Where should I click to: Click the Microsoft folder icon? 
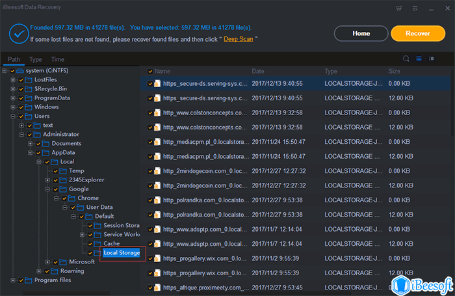pos(63,262)
